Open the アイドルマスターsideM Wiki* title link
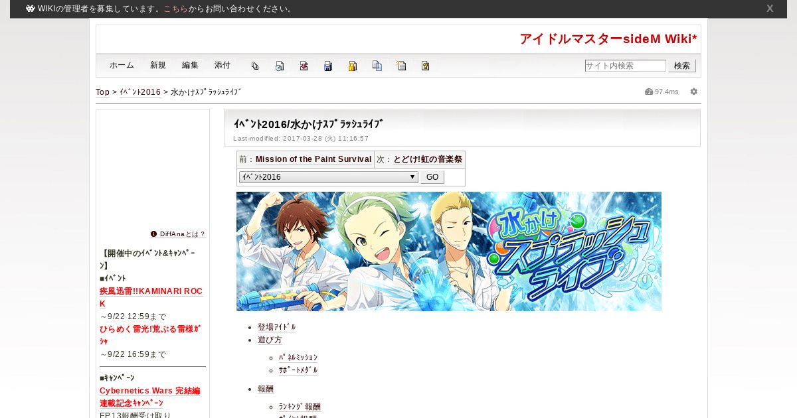797x418 pixels. click(x=608, y=39)
